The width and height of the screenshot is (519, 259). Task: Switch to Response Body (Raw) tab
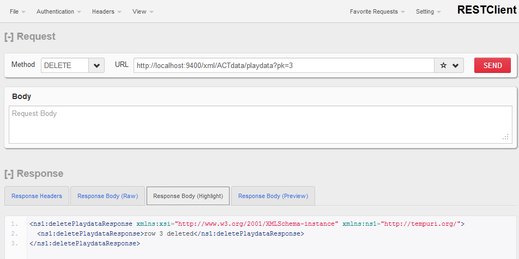pos(107,196)
